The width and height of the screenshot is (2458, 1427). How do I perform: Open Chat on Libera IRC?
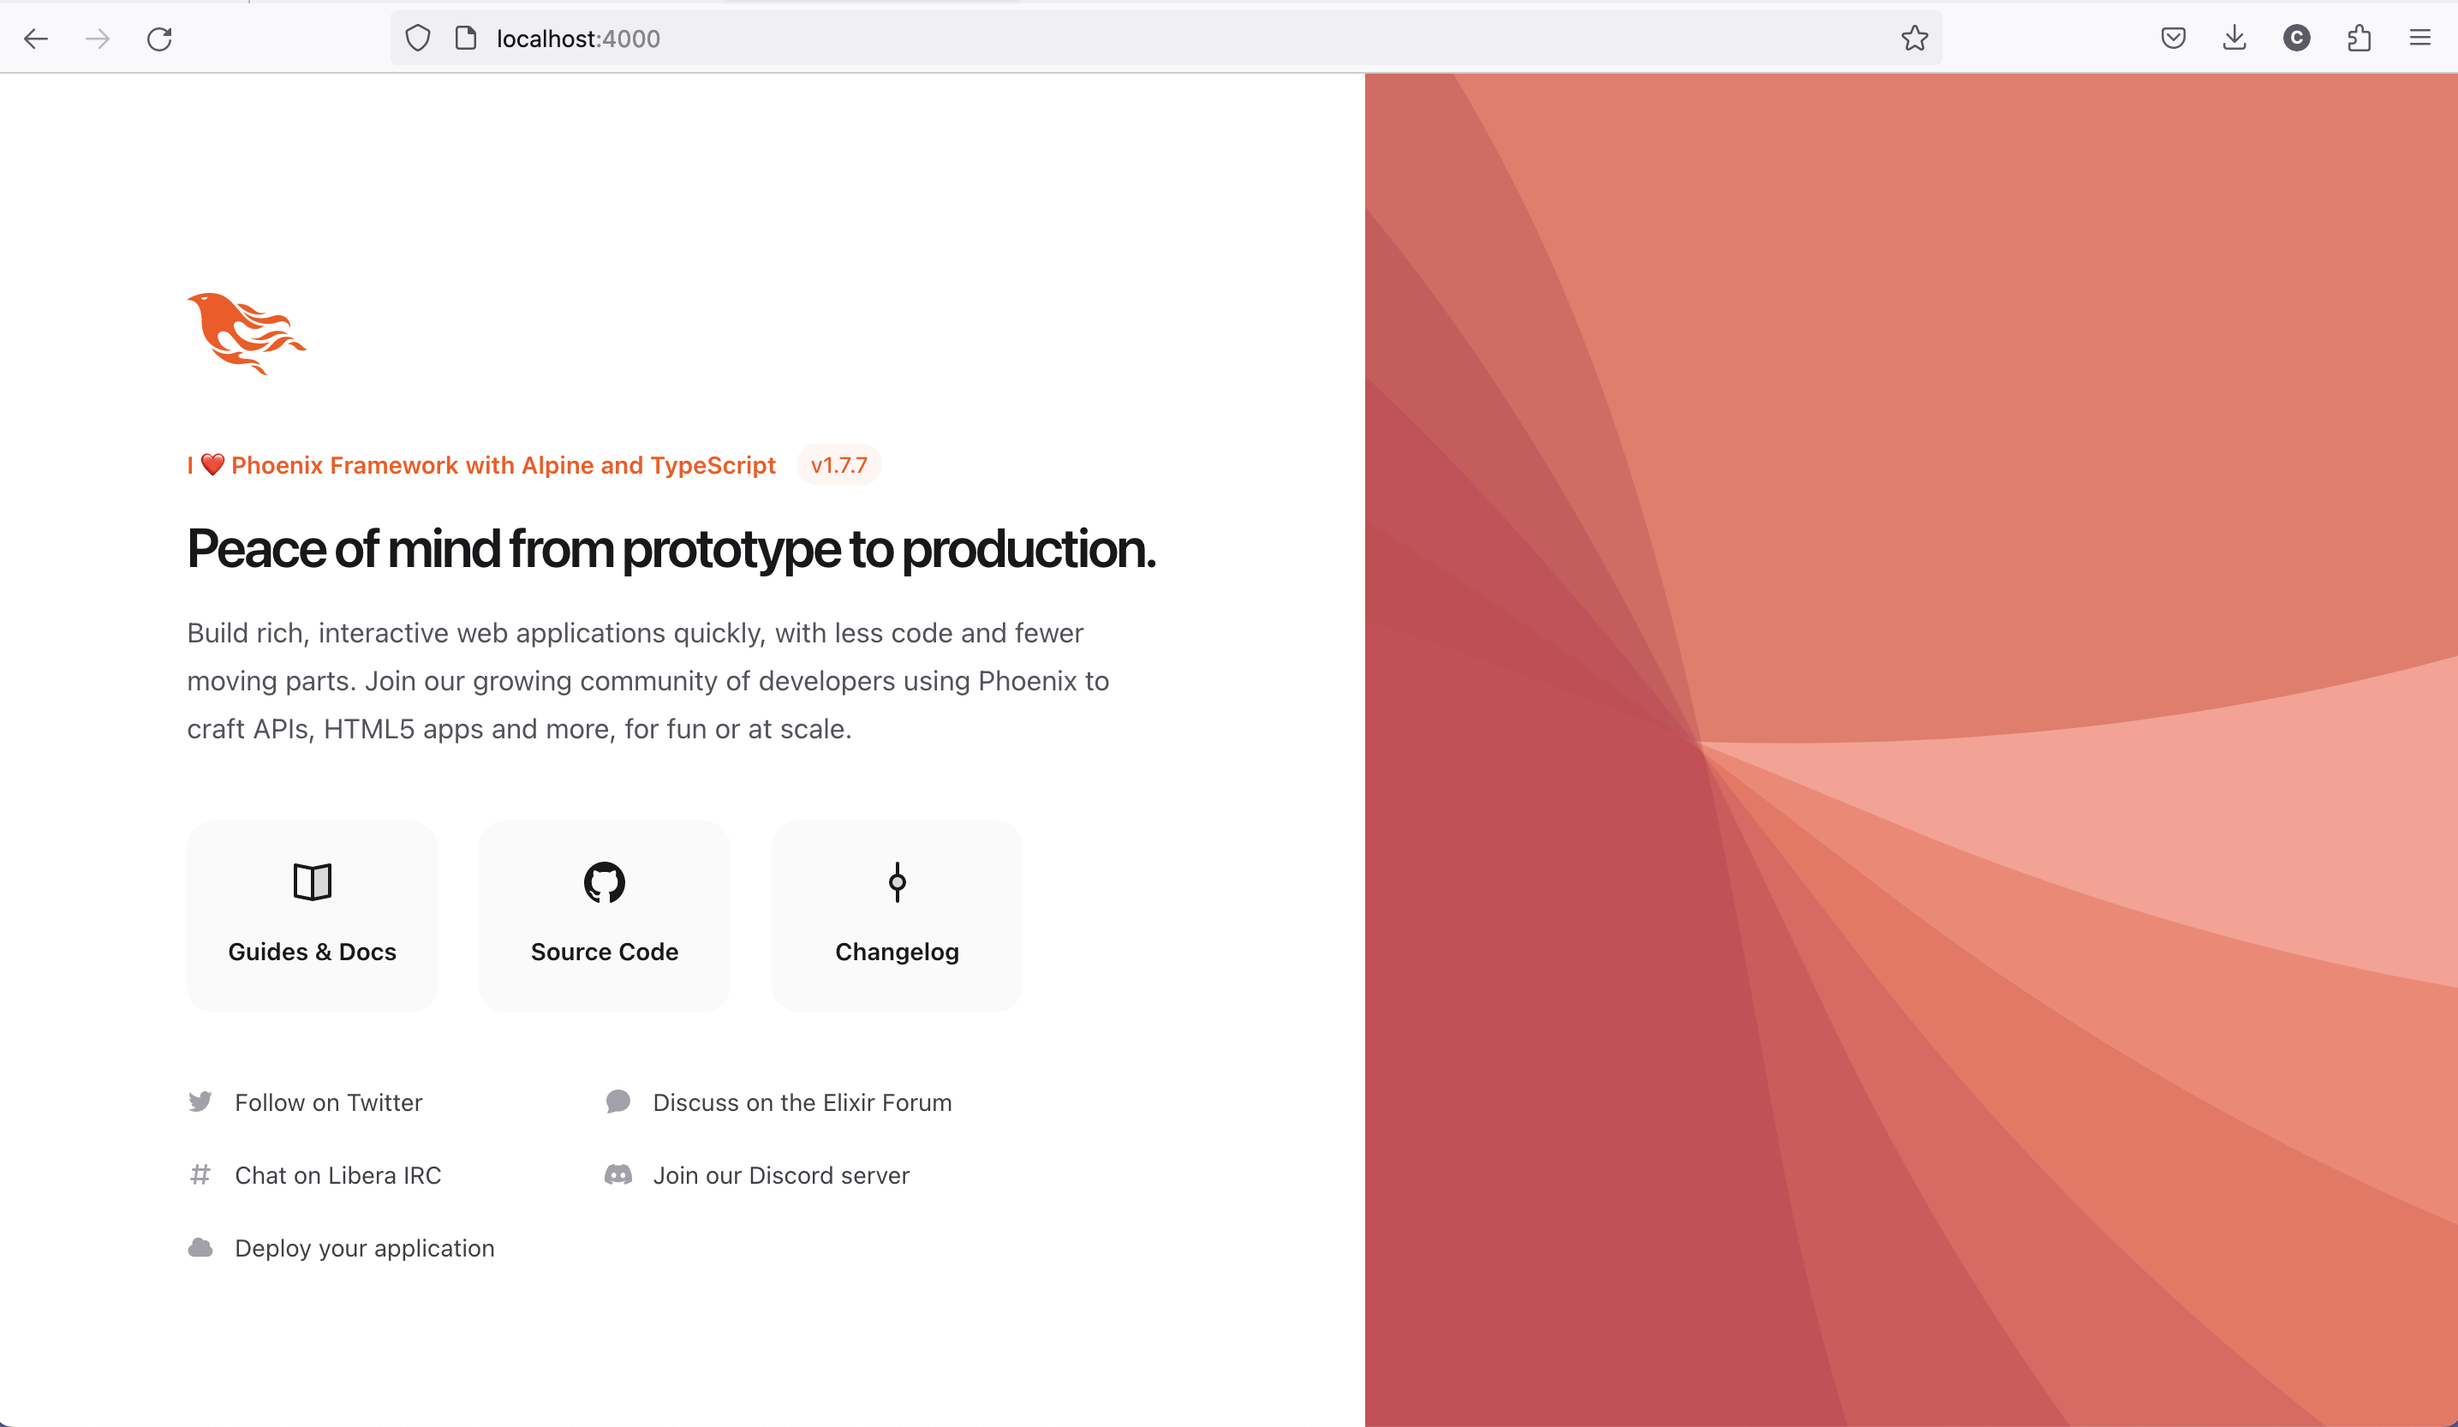coord(337,1175)
